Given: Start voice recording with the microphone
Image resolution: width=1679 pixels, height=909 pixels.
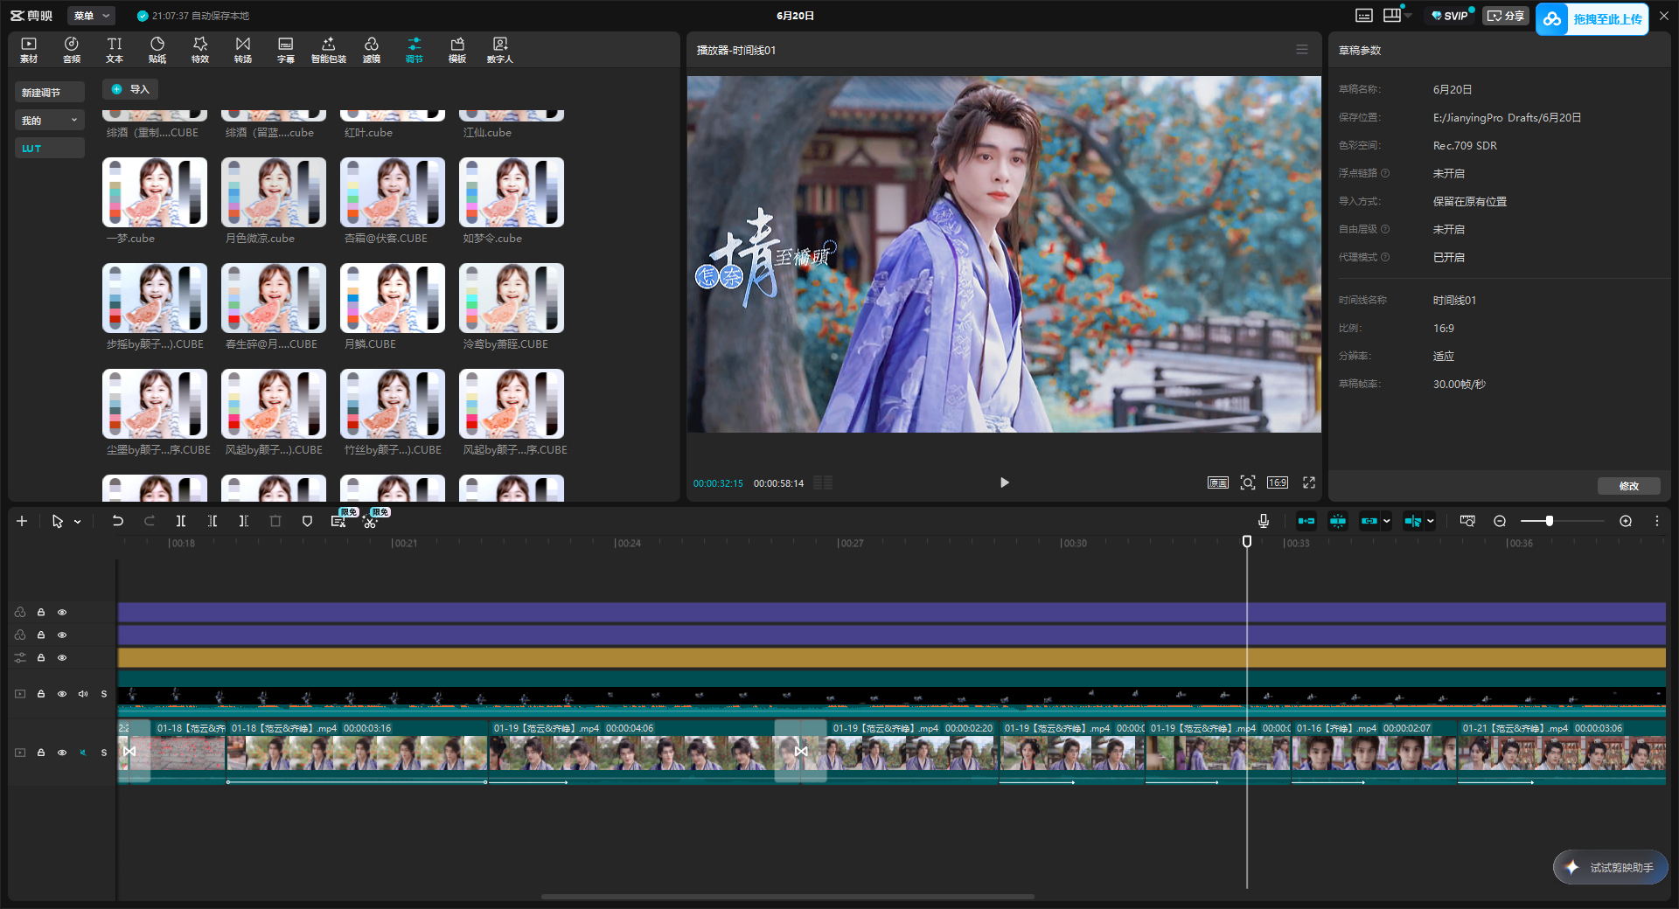Looking at the screenshot, I should coord(1264,521).
